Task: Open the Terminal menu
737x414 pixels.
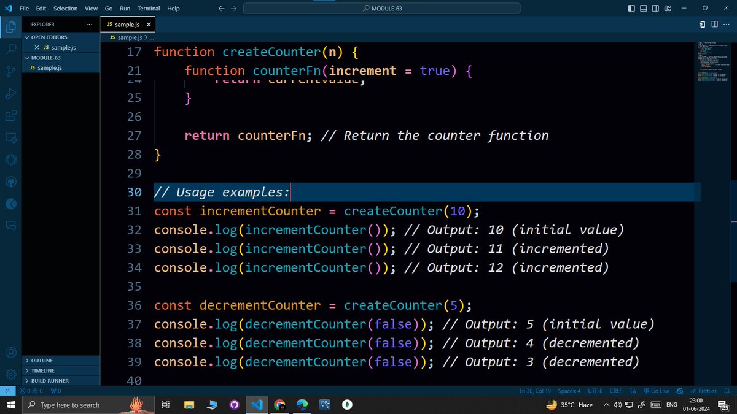Action: coord(149,9)
